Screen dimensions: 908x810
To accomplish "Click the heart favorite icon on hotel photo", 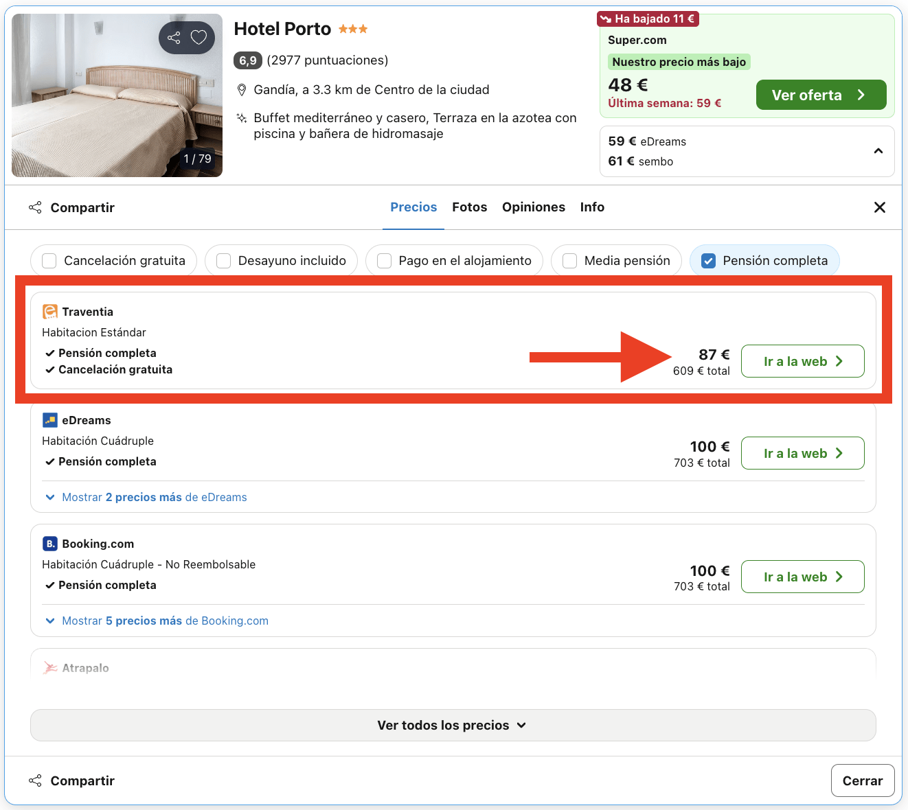I will point(198,38).
